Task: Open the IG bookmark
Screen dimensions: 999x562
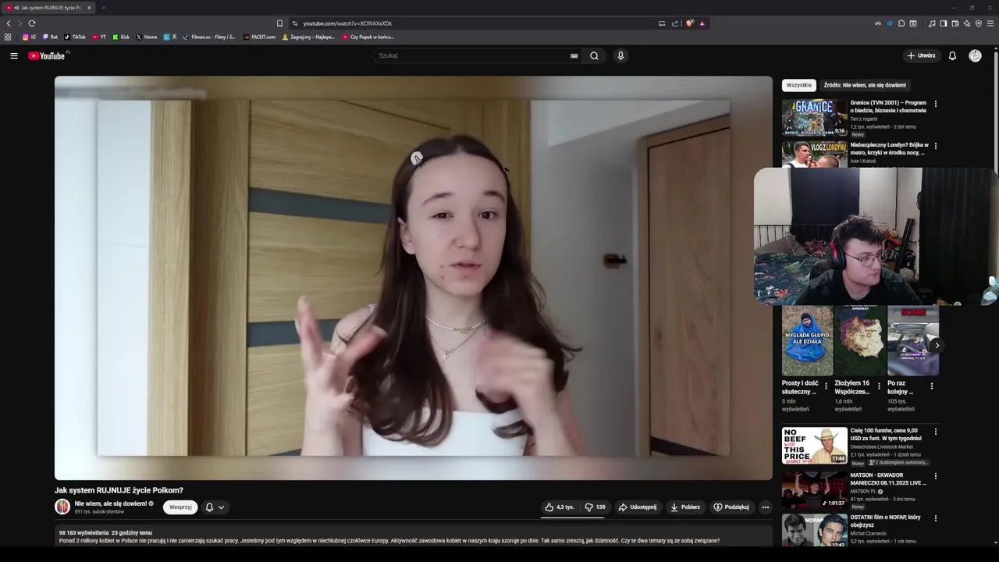Action: [29, 37]
